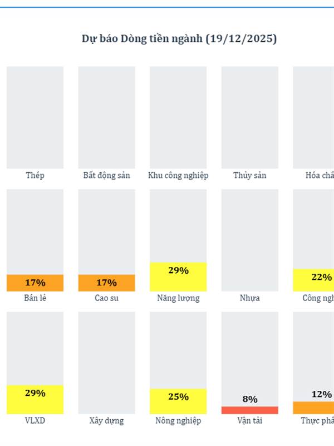Click the Nông nghiệp label text
334x446 pixels.
coord(178,421)
